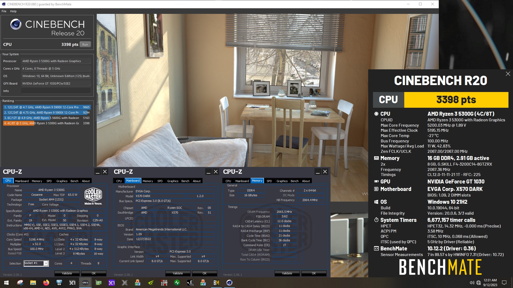Open the gray X1 taskbar icon
Screen dimensions: 513x288
point(72,283)
